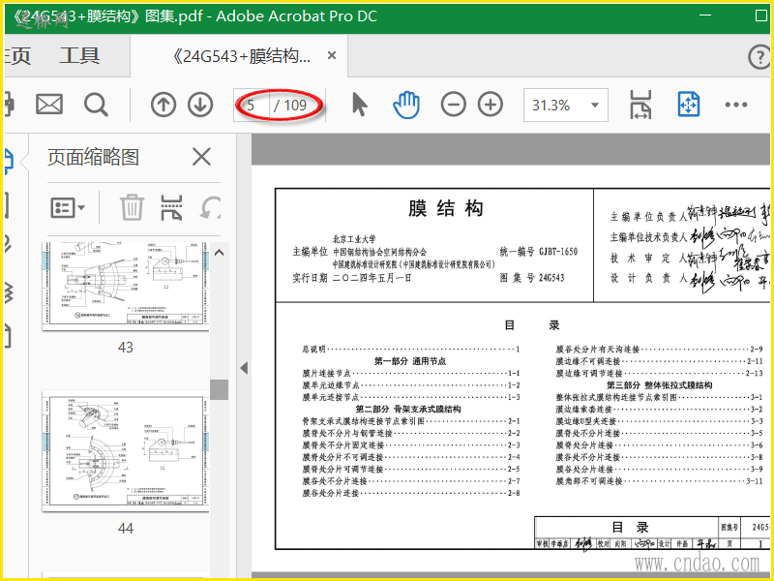The image size is (774, 581).
Task: Select page 44 thumbnail
Action: pyautogui.click(x=126, y=451)
